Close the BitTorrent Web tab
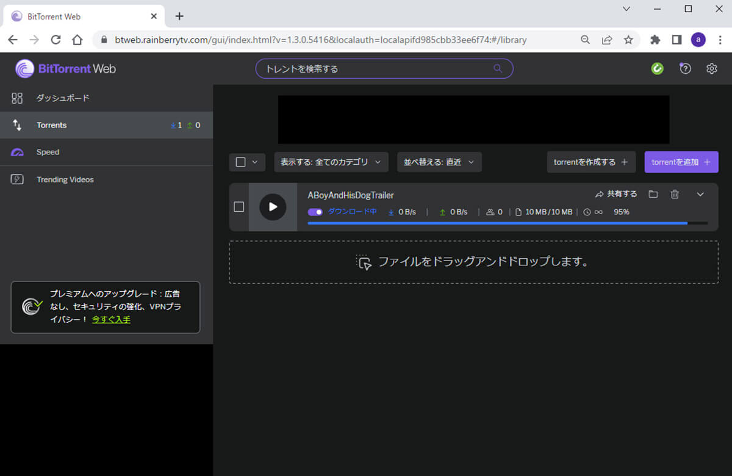The image size is (732, 476). [x=154, y=16]
